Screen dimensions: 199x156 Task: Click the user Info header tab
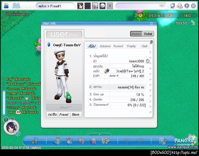click(x=64, y=34)
